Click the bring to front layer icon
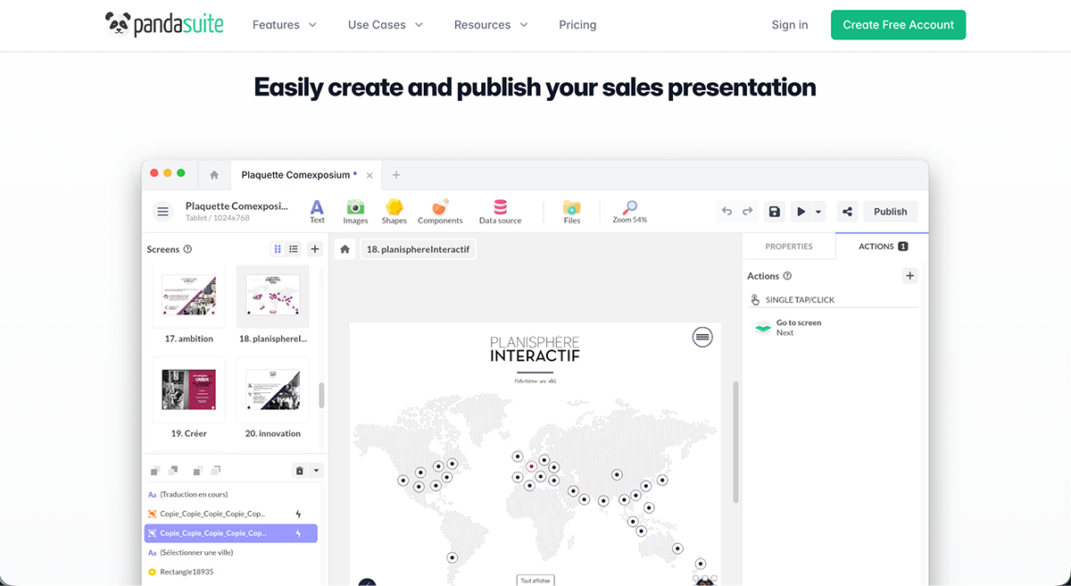The image size is (1071, 586). click(155, 470)
